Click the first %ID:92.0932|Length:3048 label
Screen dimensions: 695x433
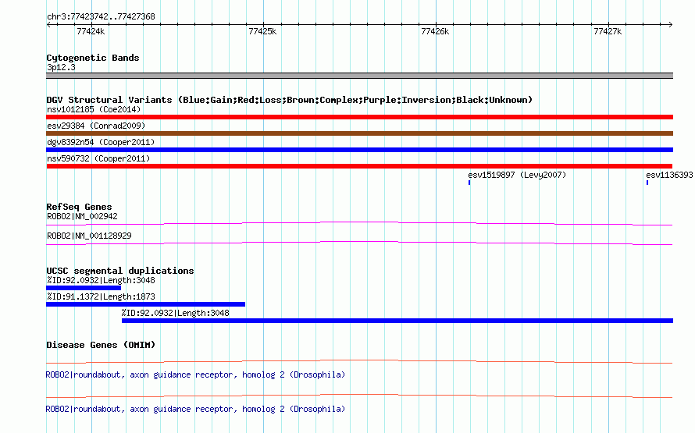point(101,280)
